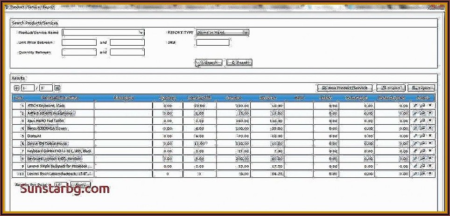Expand the Report Type dropdown
450x216 pixels.
point(245,33)
